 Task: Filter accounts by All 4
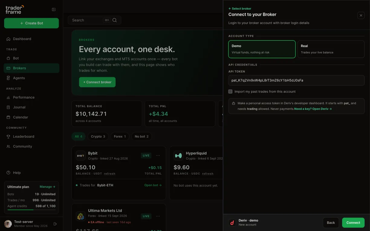pos(79,136)
